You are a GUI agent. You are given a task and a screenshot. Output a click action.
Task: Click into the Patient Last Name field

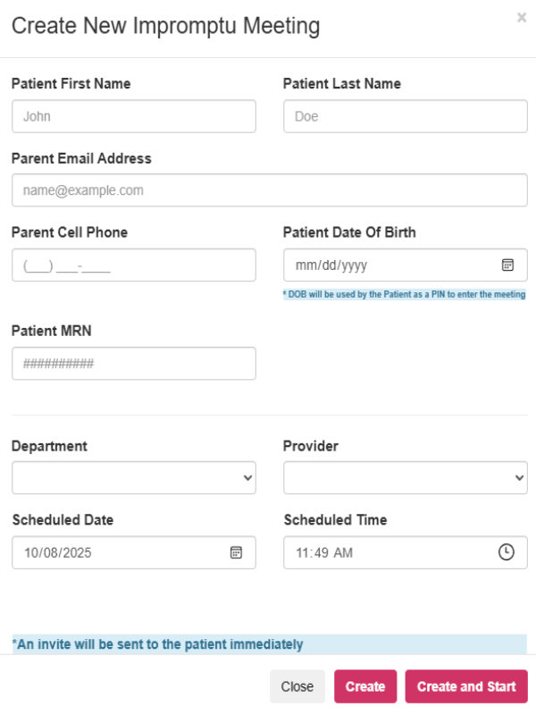[406, 116]
